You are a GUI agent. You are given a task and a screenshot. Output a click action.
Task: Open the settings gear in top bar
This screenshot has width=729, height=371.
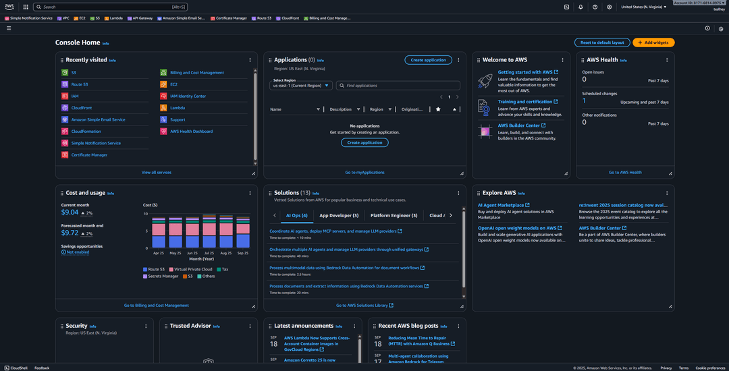[x=609, y=7]
